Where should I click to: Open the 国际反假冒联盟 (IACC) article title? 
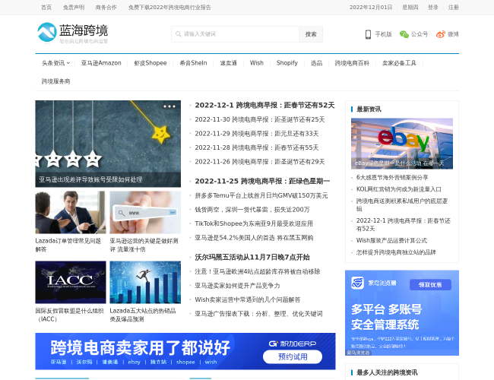tap(69, 315)
